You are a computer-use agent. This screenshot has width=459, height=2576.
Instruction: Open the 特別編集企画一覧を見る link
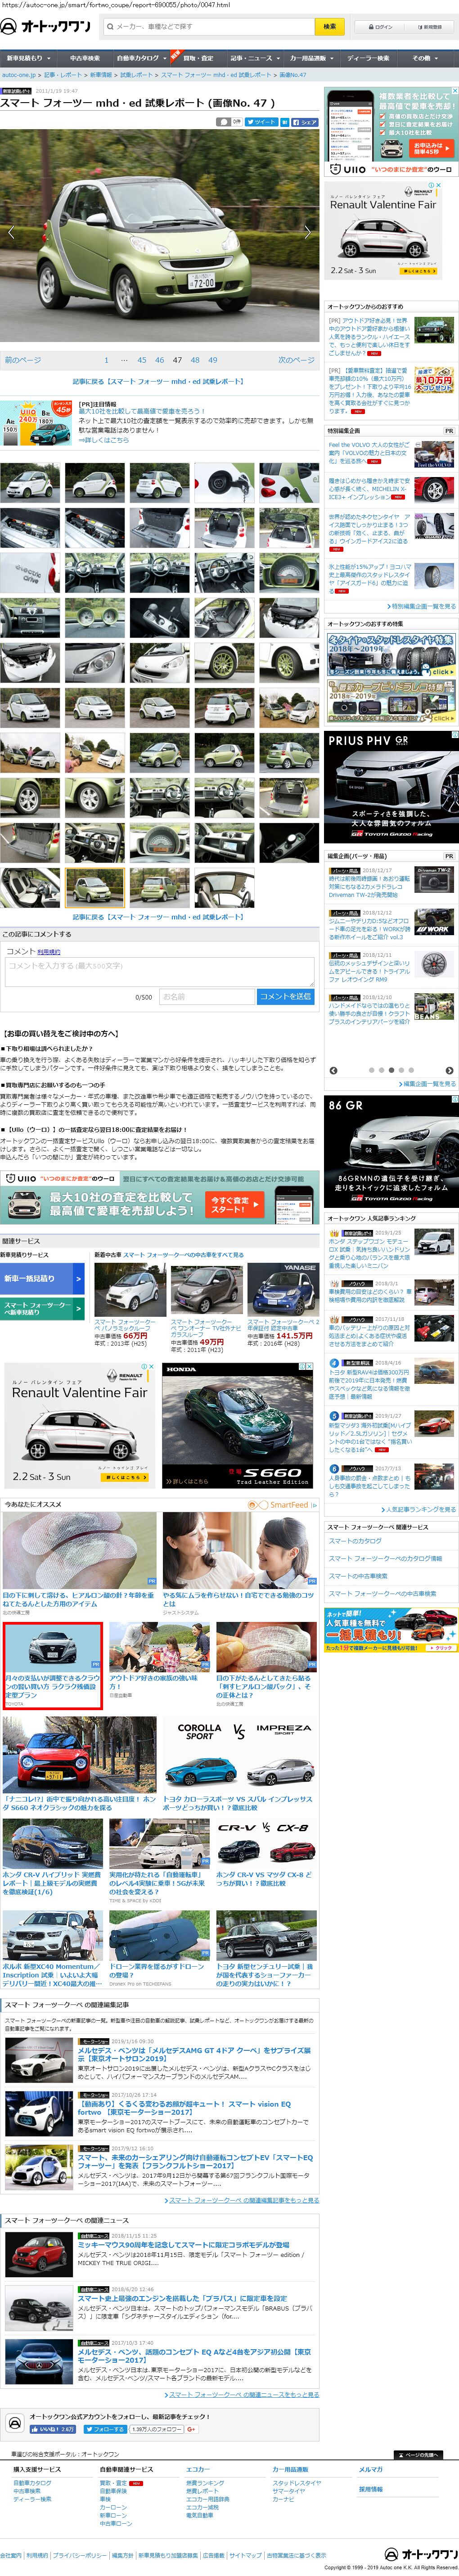click(x=422, y=607)
